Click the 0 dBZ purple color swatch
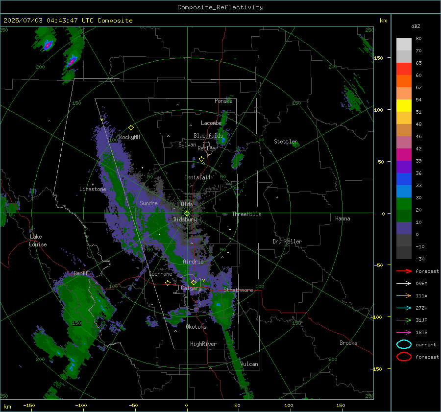This screenshot has width=441, height=412. click(x=404, y=228)
